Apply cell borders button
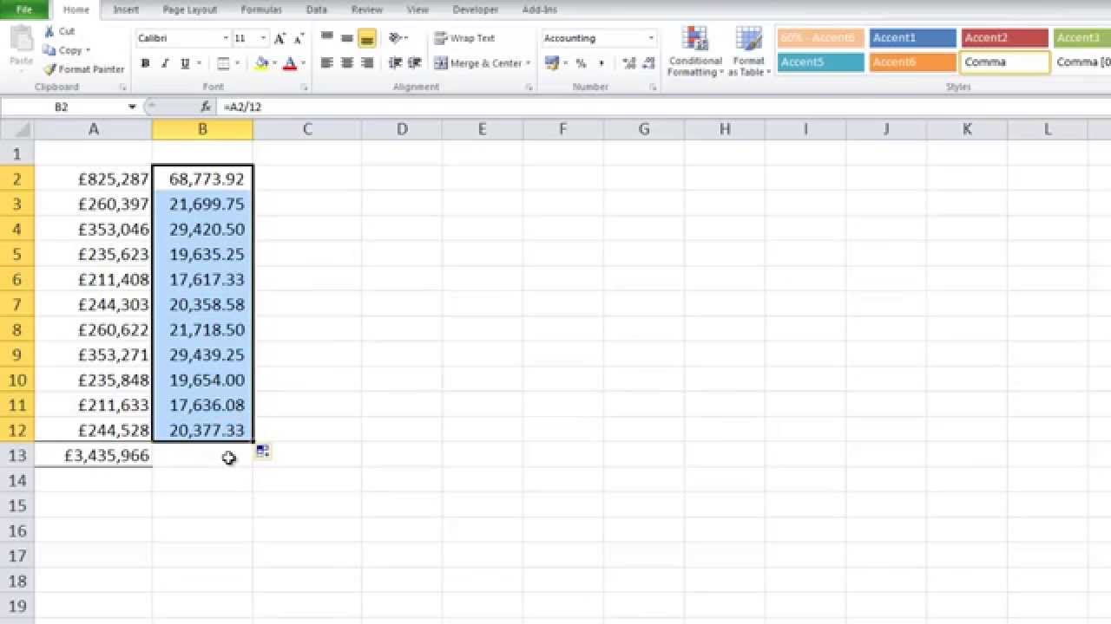This screenshot has height=624, width=1111. point(223,63)
